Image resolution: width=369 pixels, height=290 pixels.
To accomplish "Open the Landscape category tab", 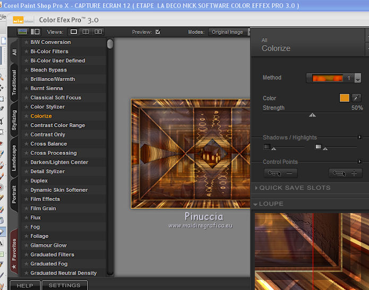I will 14,157.
